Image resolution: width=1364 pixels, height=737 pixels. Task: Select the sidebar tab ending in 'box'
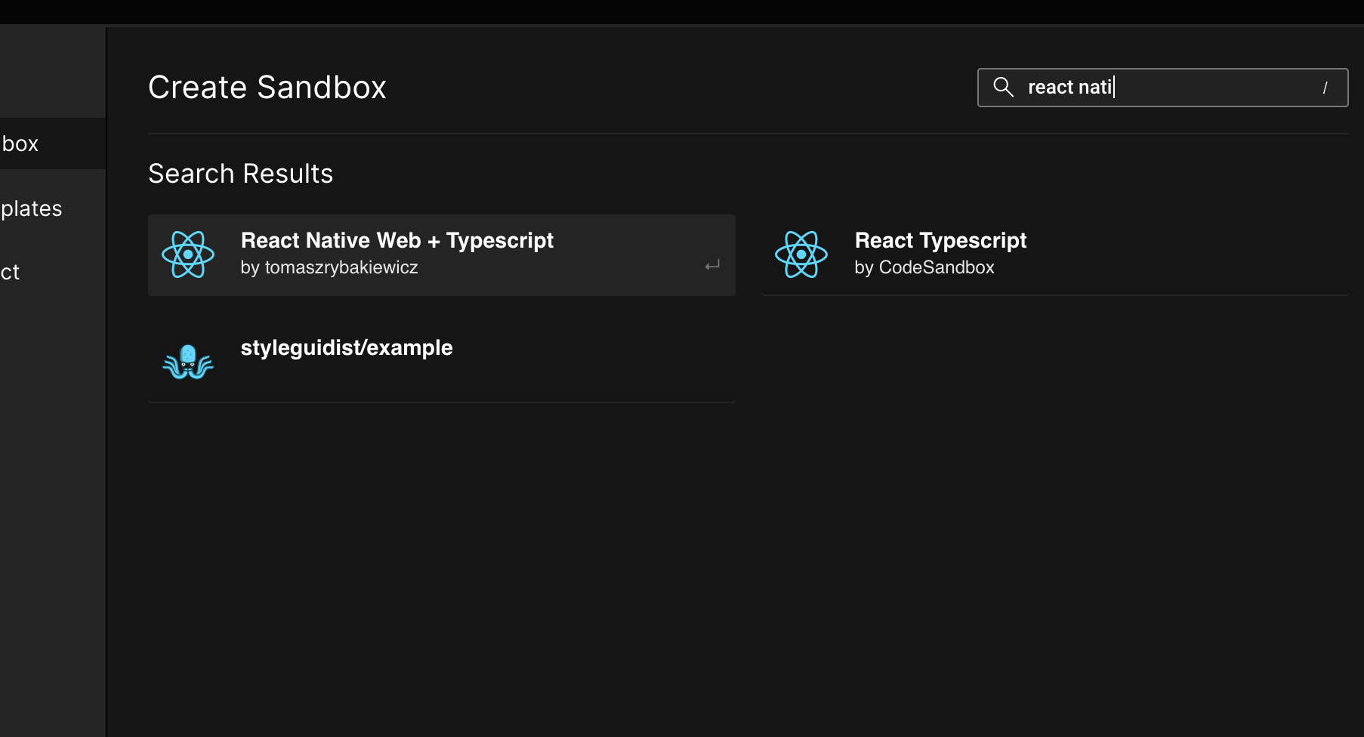pyautogui.click(x=53, y=143)
